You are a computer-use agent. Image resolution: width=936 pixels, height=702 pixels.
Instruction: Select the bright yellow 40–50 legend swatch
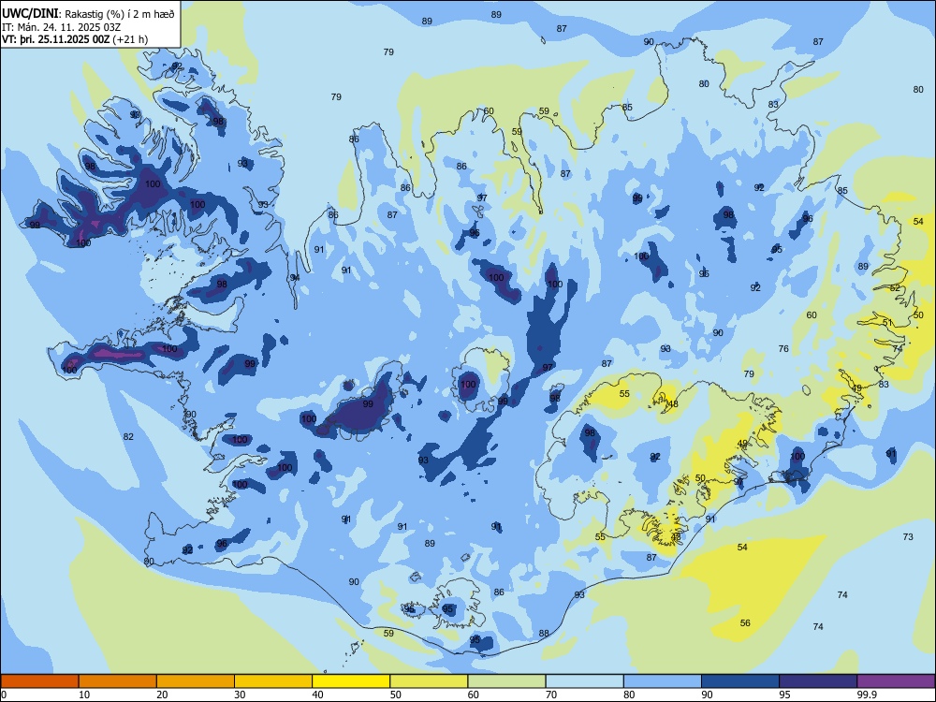(351, 681)
